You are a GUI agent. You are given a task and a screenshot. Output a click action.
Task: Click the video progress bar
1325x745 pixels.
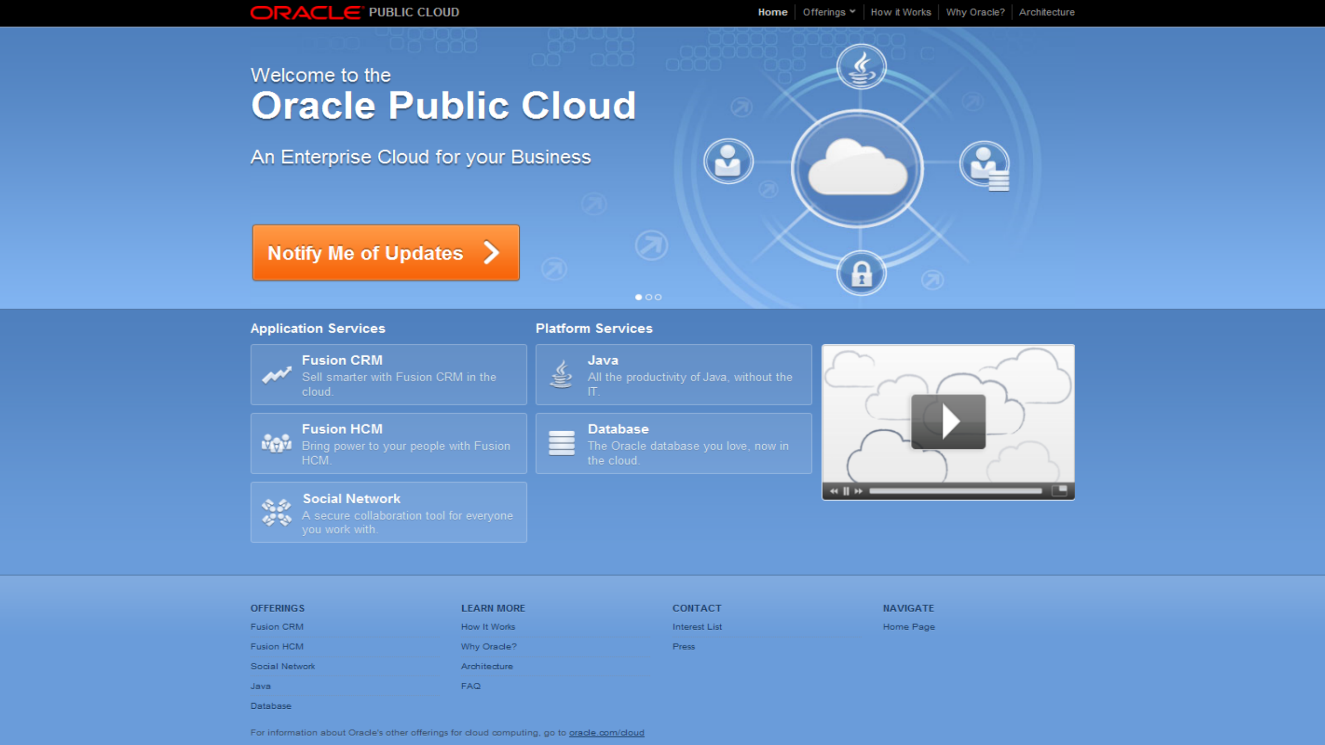(954, 491)
